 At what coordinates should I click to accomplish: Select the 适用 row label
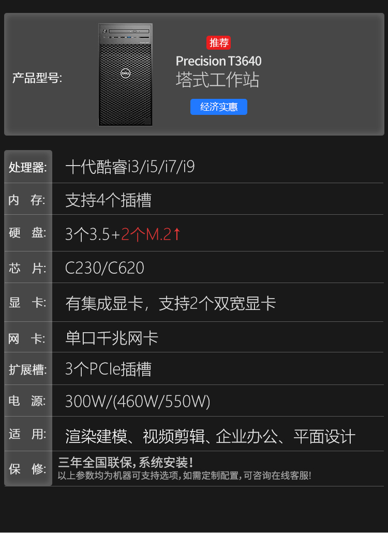tap(27, 434)
